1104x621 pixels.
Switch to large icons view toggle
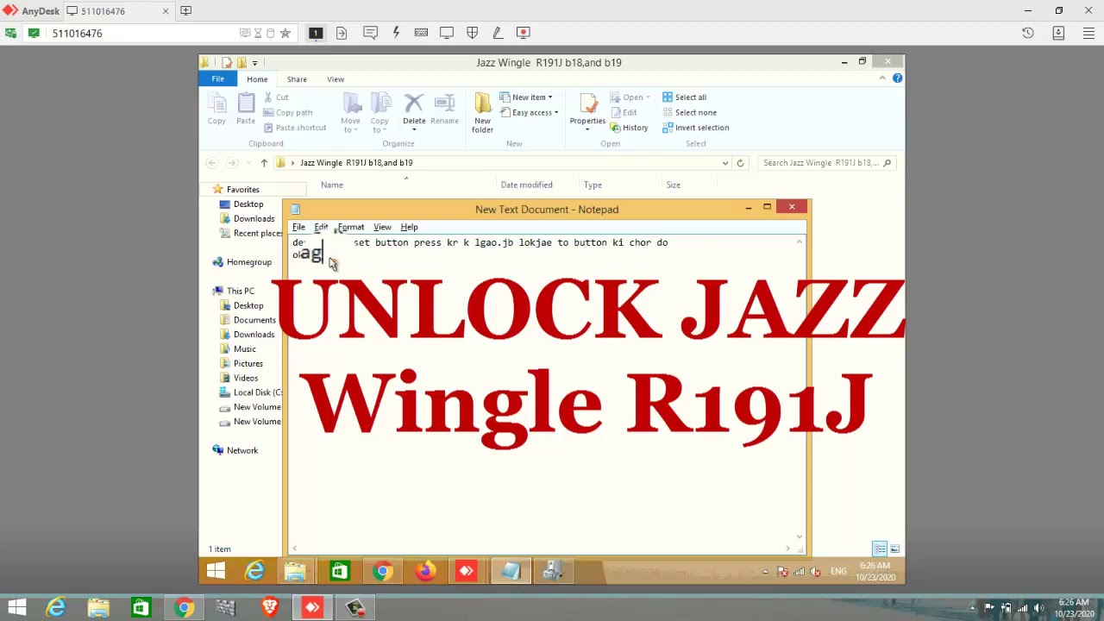click(894, 549)
